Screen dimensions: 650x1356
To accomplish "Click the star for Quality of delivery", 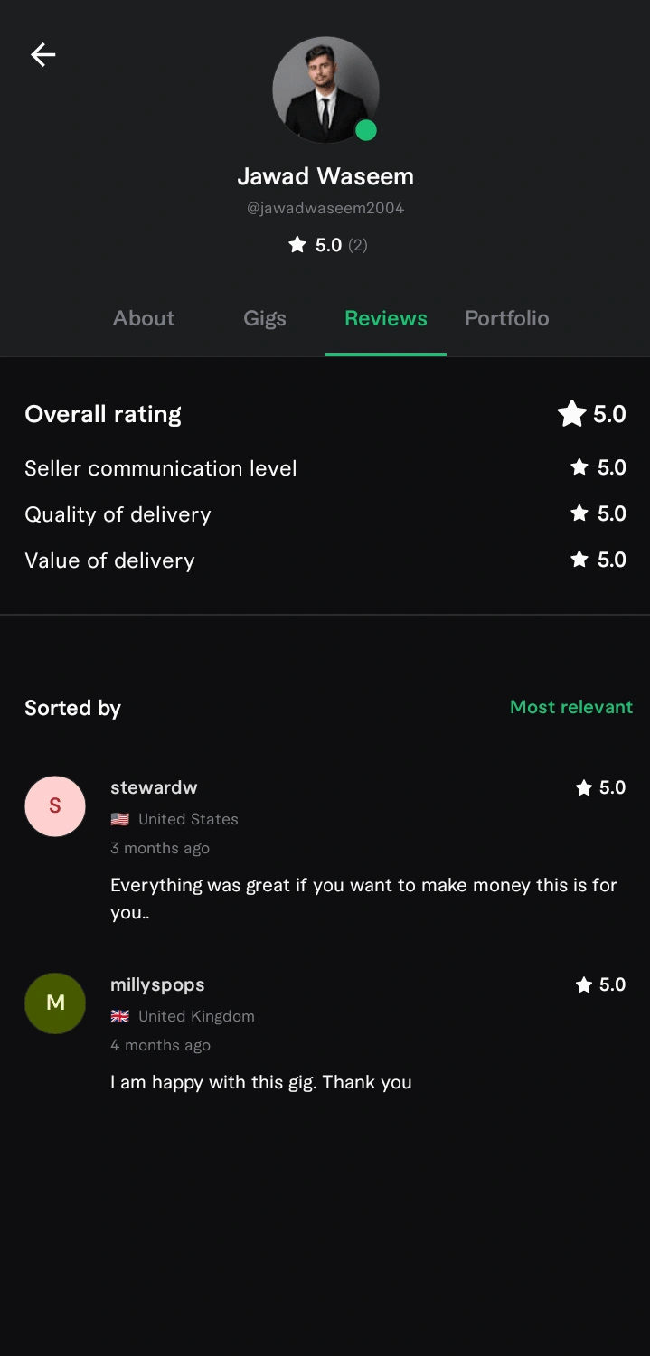I will tap(579, 513).
